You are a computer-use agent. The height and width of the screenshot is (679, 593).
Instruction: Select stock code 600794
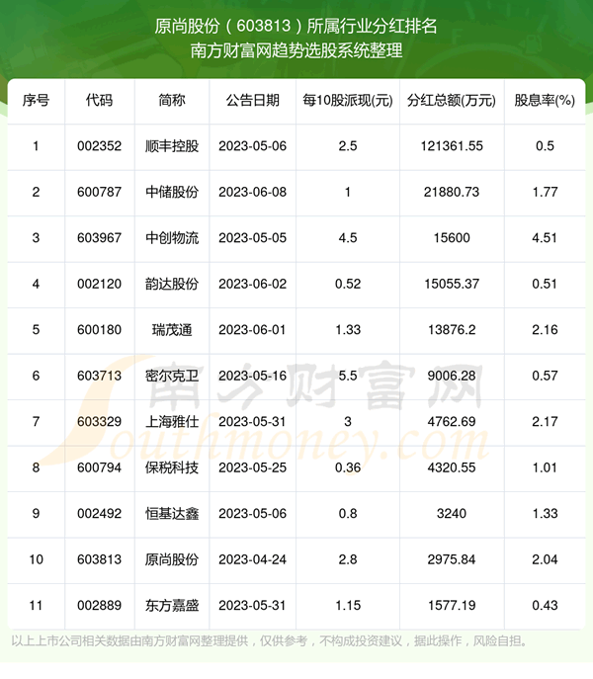coord(99,467)
